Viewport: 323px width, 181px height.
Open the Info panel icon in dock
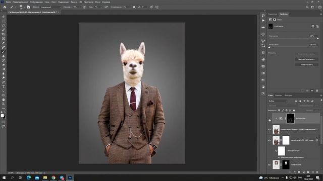263,34
